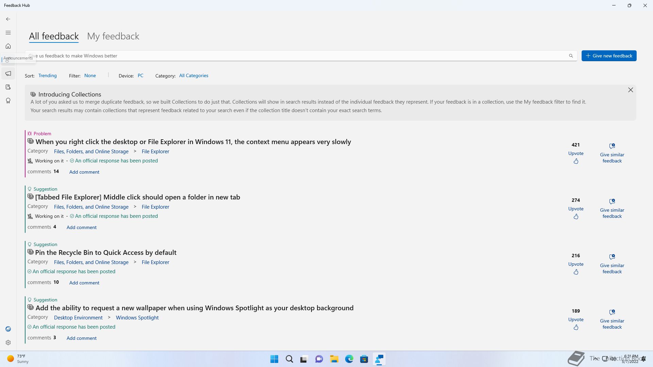The image size is (653, 367).
Task: Go back with the back arrow
Action: click(x=8, y=19)
